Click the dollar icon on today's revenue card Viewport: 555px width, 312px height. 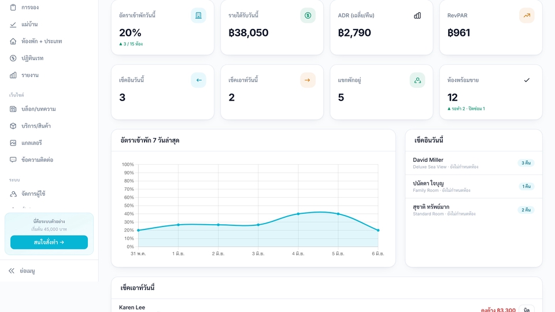pos(308,16)
